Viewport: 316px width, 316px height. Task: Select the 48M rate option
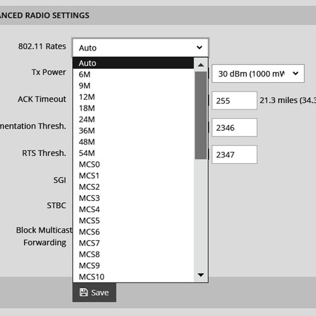(133, 142)
